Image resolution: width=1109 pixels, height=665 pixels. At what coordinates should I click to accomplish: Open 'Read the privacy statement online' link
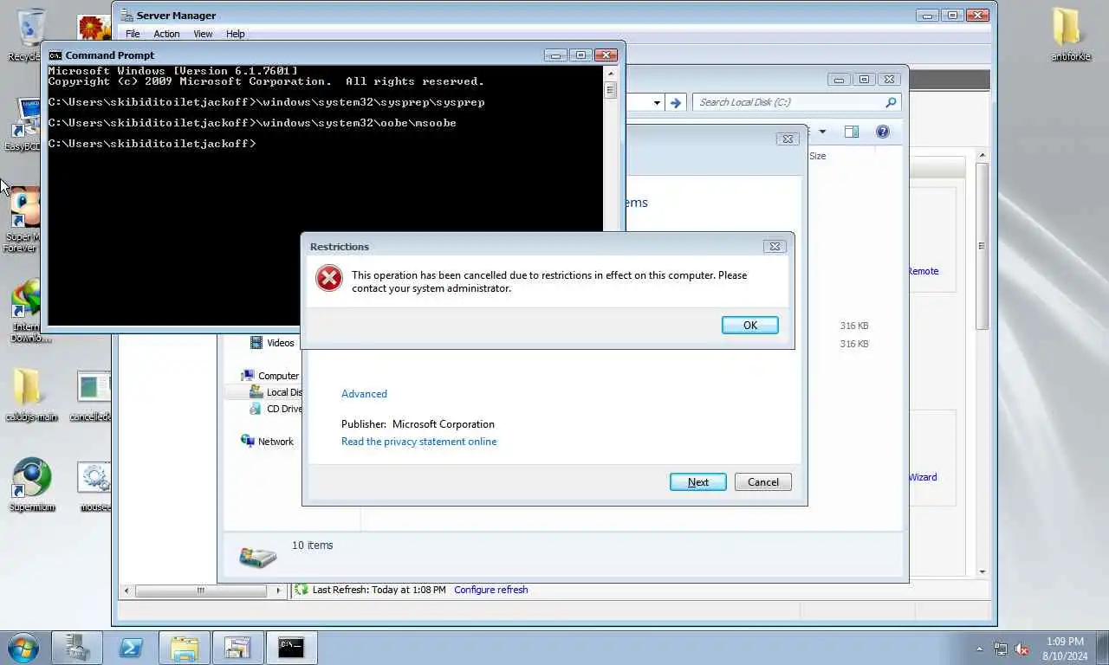point(418,442)
